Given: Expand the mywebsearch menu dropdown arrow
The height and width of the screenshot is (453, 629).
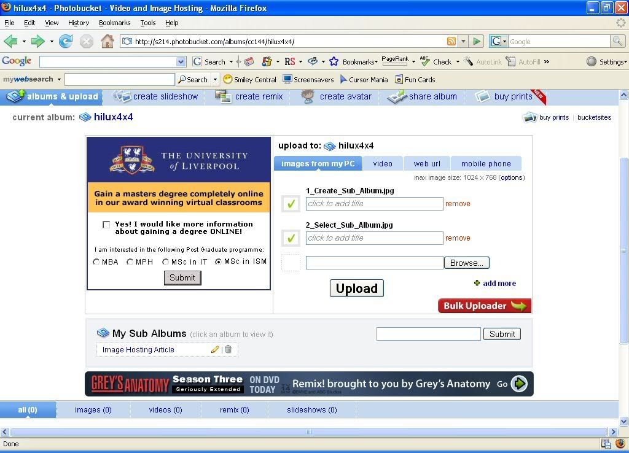Looking at the screenshot, I should point(59,79).
